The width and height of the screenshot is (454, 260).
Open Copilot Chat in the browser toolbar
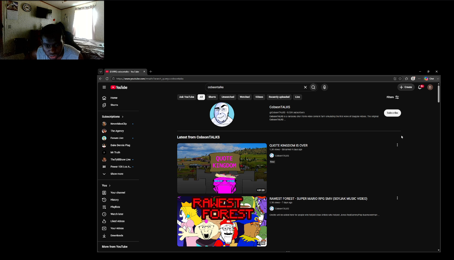click(429, 79)
